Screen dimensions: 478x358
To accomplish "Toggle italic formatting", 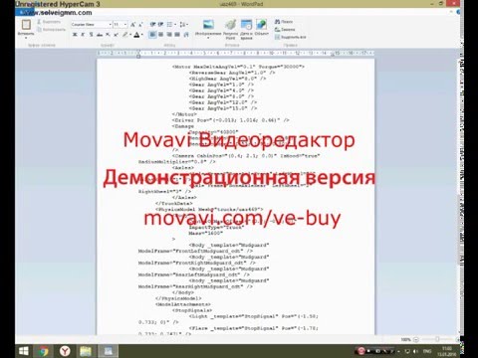I will [x=83, y=35].
